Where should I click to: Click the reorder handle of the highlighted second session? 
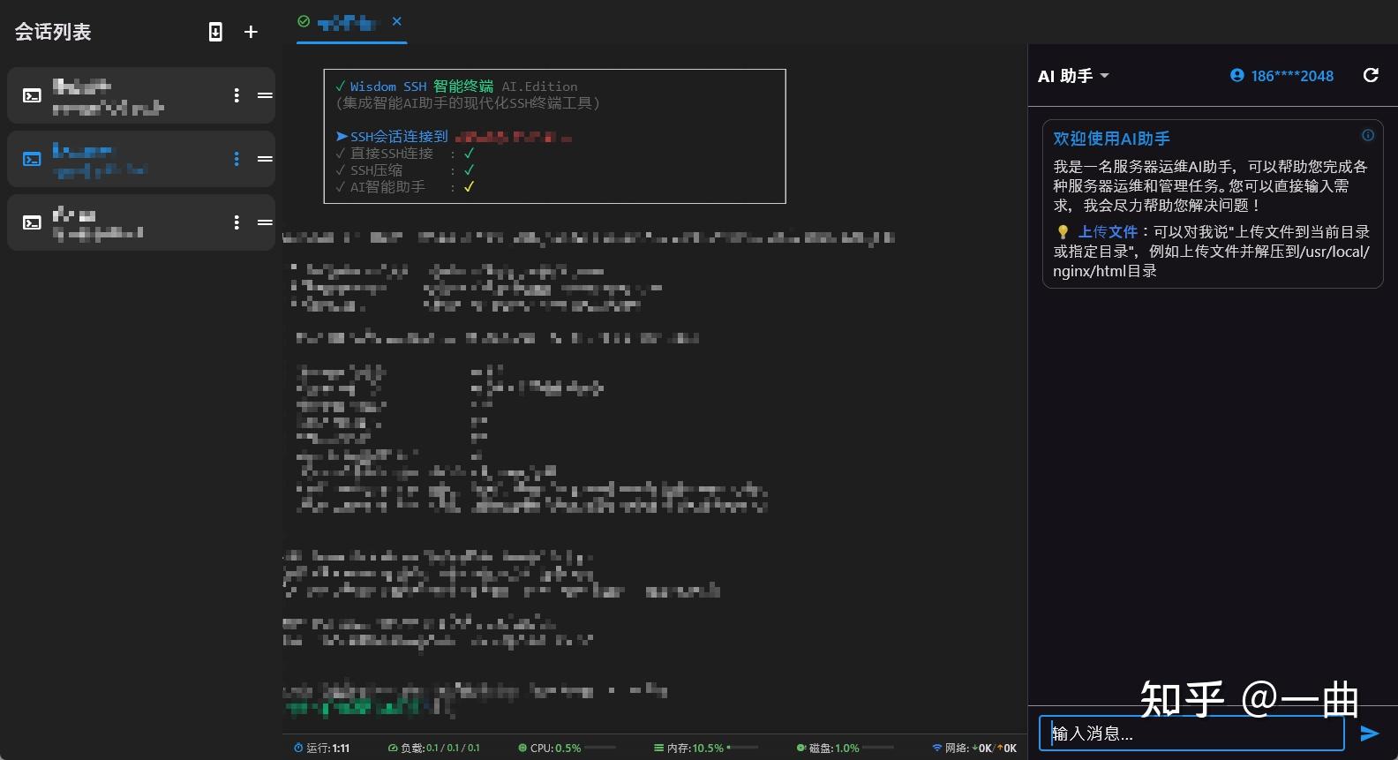tap(265, 159)
